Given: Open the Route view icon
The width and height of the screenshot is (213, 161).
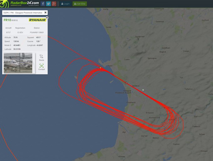Looking at the screenshot, I should coord(42,58).
